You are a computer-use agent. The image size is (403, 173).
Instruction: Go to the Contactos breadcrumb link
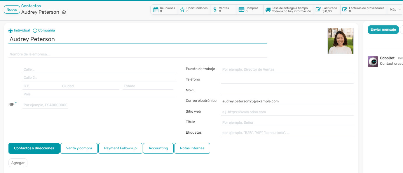point(31,6)
